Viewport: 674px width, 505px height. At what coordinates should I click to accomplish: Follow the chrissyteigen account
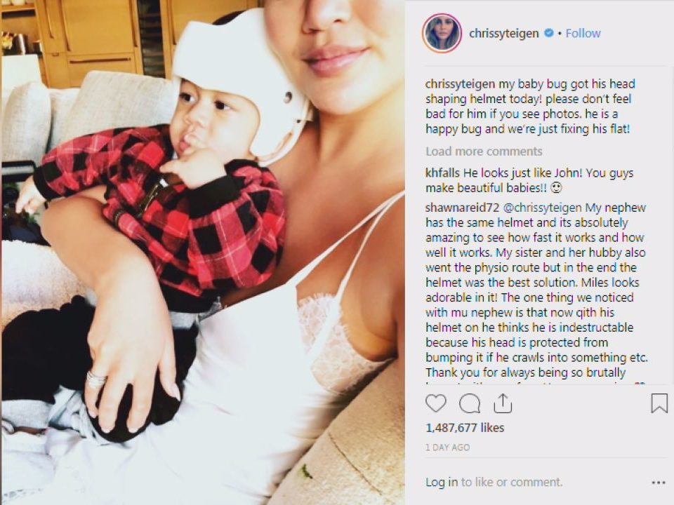pyautogui.click(x=583, y=33)
